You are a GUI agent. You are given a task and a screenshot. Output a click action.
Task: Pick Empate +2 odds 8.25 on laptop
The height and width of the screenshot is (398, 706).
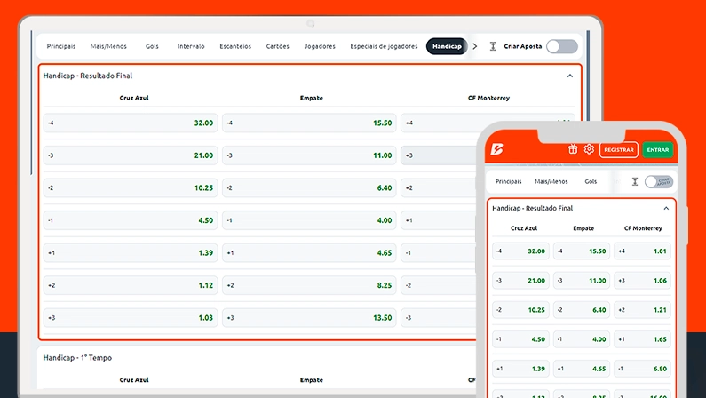pyautogui.click(x=309, y=285)
